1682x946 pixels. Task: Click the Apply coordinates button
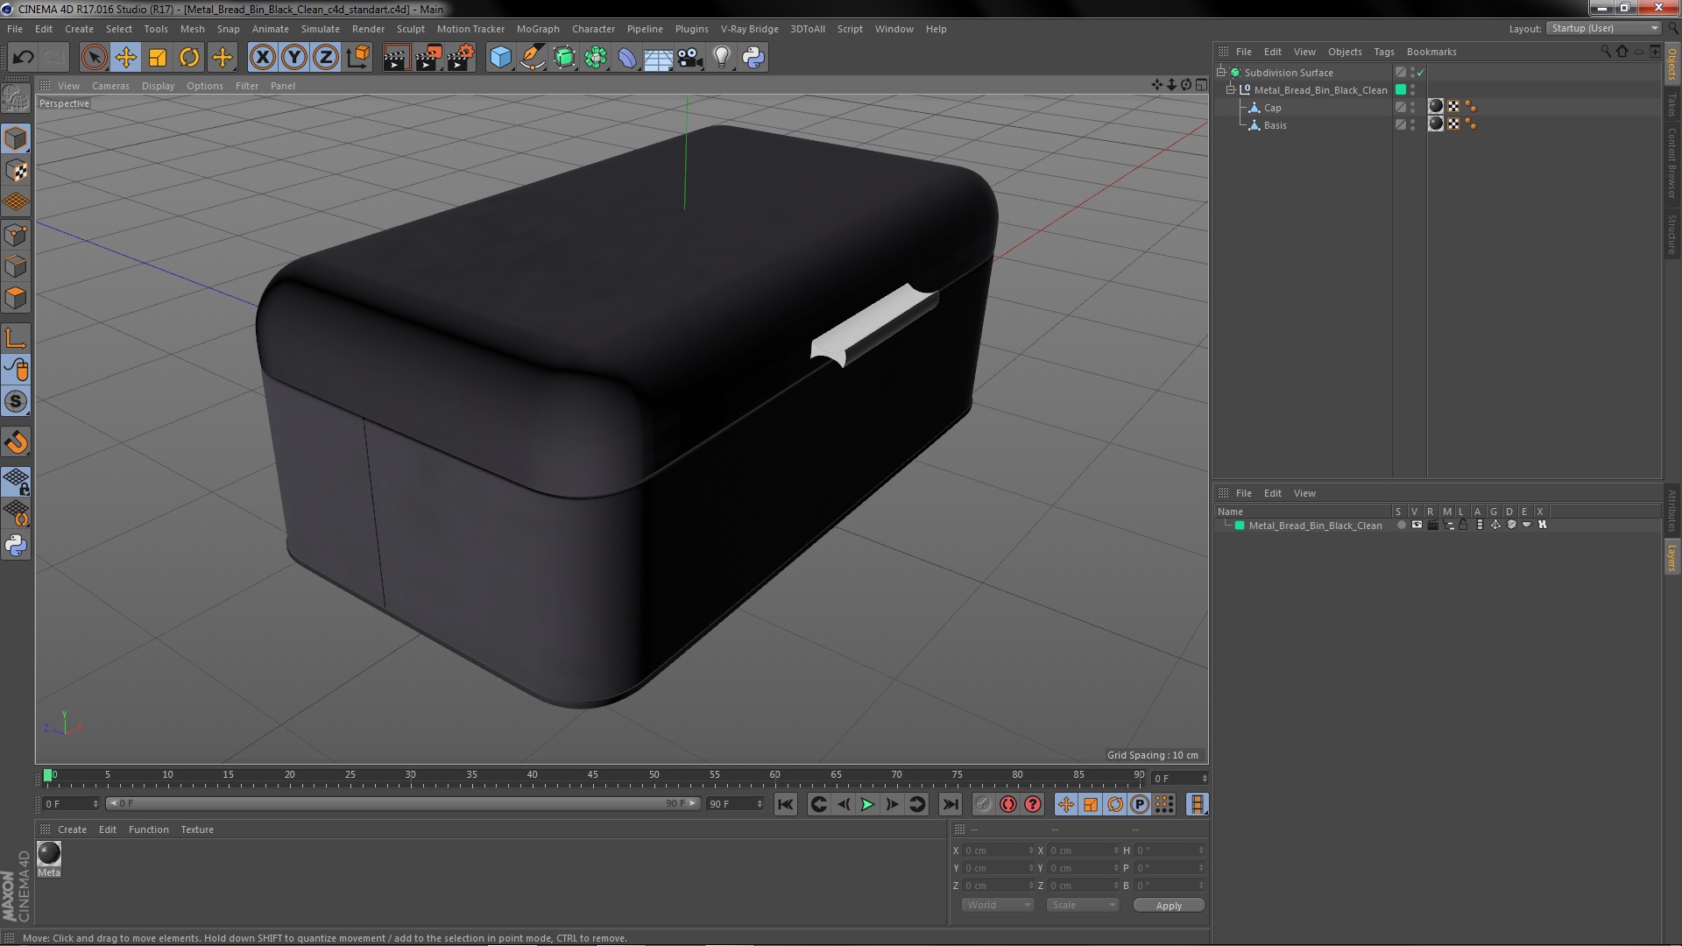pyautogui.click(x=1169, y=906)
